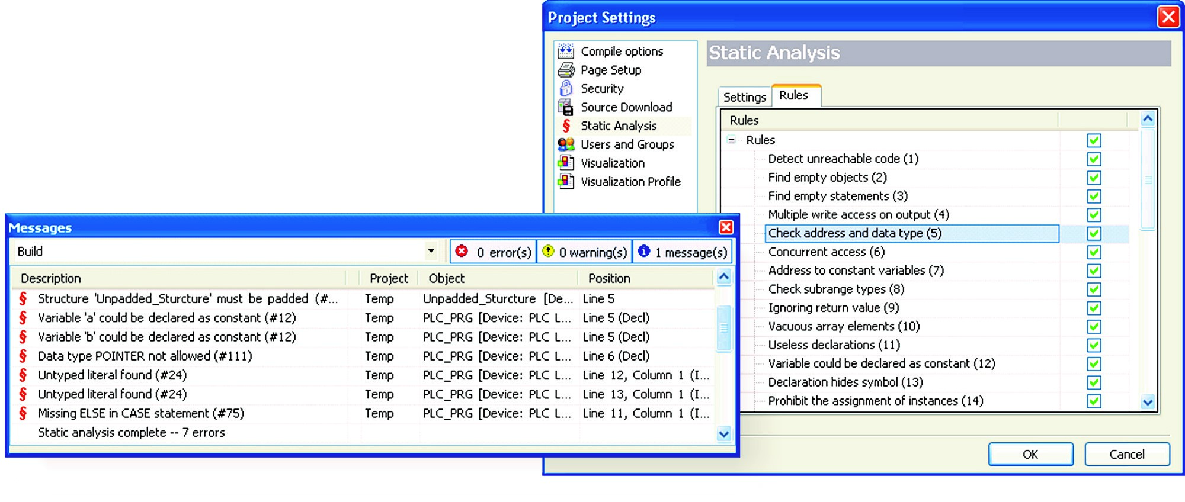Click section icon of Missing ELSE message
The image size is (1185, 502).
pyautogui.click(x=23, y=413)
